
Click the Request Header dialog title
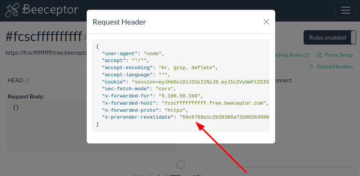119,22
